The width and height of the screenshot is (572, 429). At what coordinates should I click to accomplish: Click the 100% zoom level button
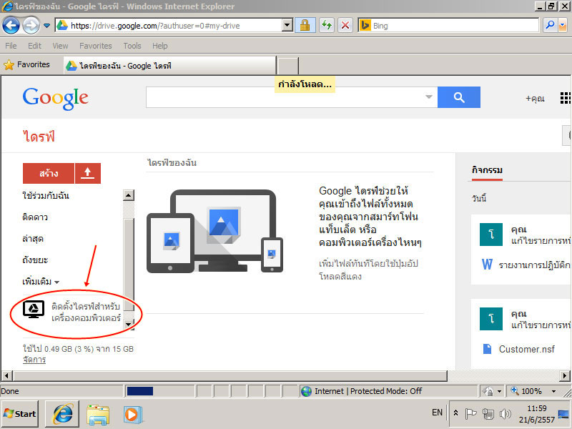pyautogui.click(x=526, y=391)
